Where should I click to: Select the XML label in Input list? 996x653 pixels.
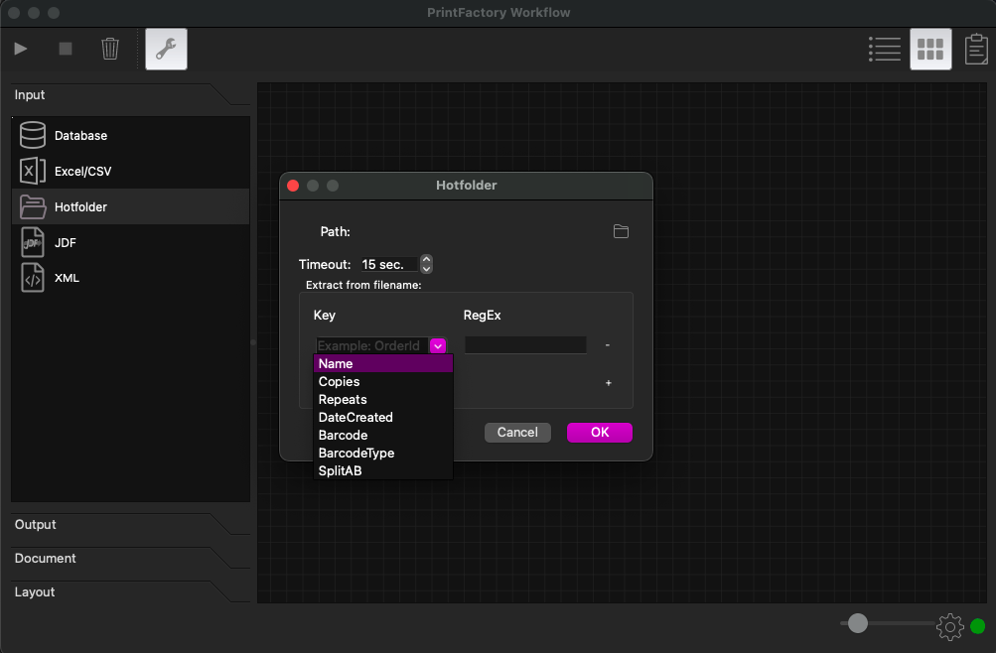point(67,278)
